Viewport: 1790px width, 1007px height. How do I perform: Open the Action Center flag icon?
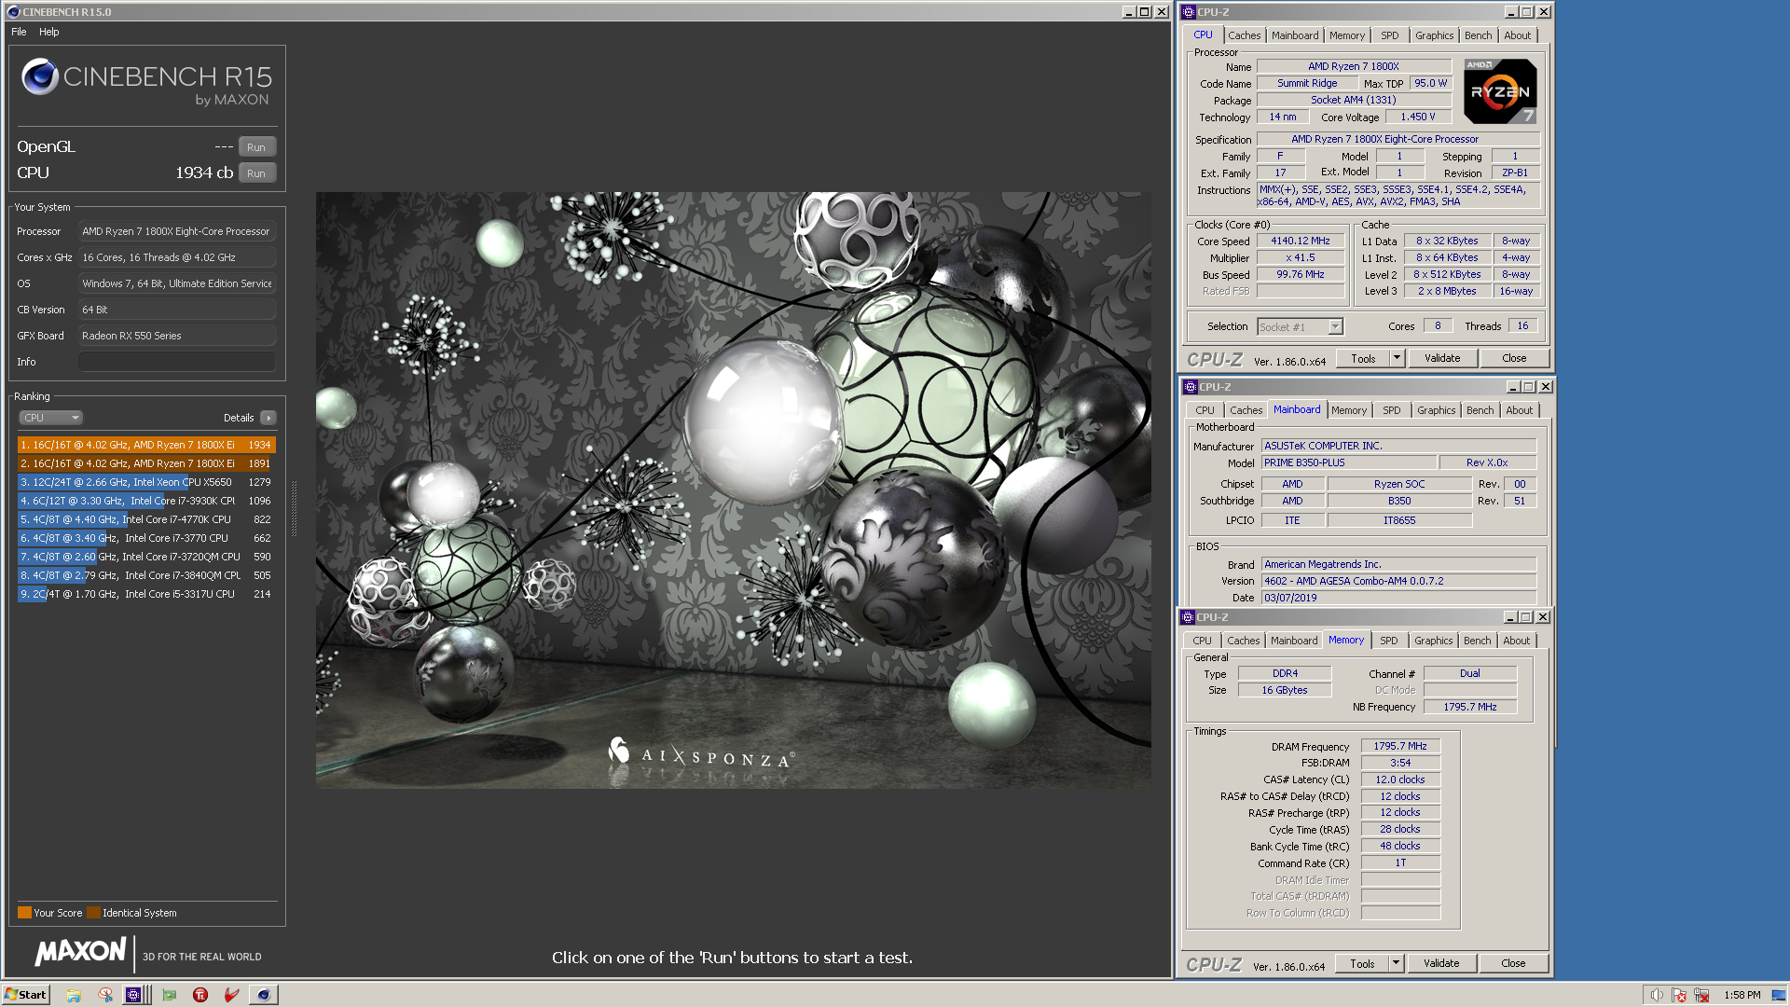pyautogui.click(x=1679, y=995)
